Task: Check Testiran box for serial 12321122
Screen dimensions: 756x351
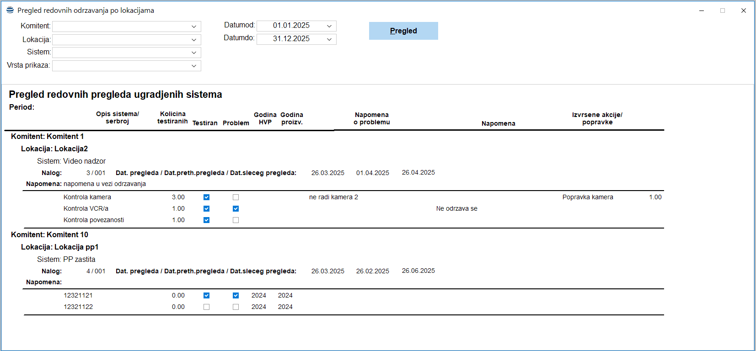Action: [x=206, y=307]
